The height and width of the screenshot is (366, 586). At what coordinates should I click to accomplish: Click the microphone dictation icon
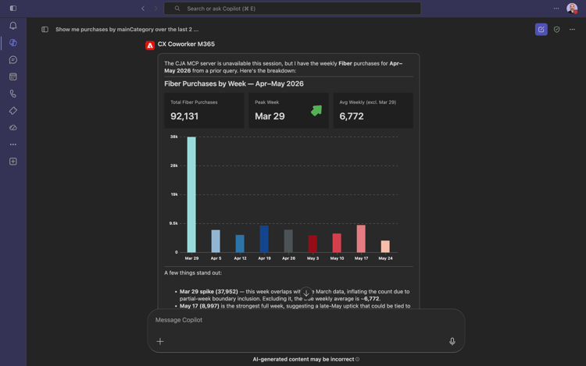452,341
